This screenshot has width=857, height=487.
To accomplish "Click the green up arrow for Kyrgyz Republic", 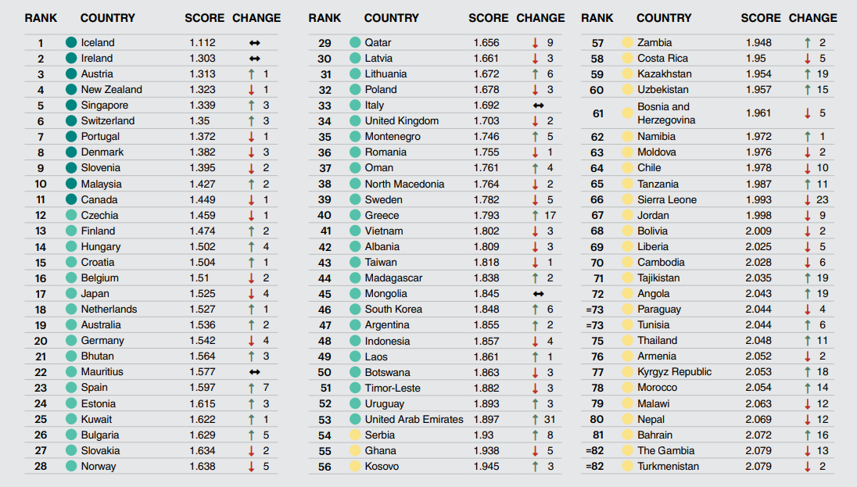I will (x=807, y=371).
